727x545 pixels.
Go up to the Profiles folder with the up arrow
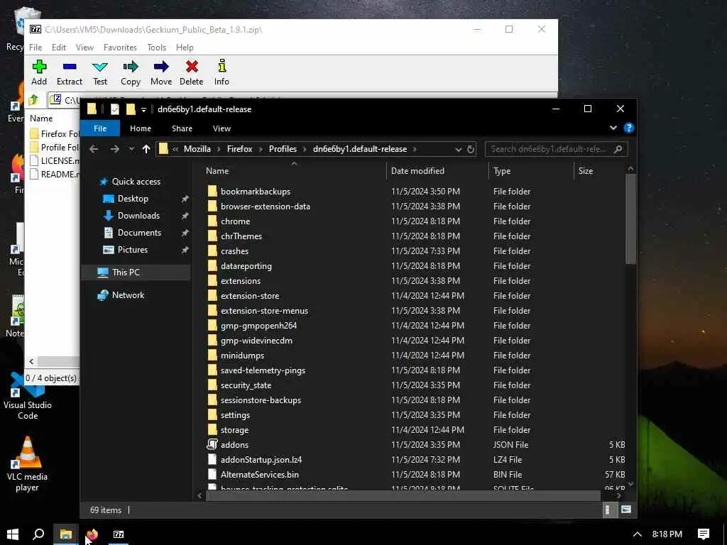[146, 149]
